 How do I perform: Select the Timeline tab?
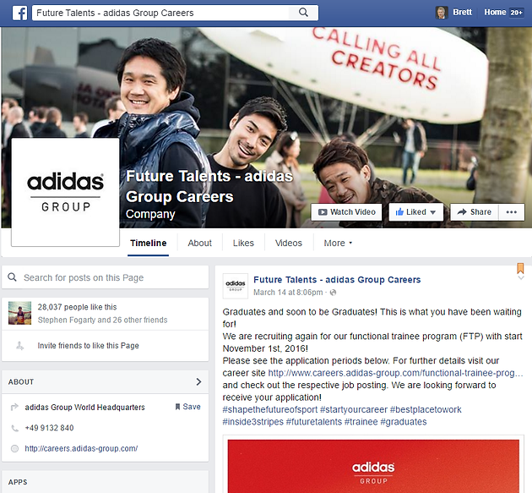[x=149, y=243]
